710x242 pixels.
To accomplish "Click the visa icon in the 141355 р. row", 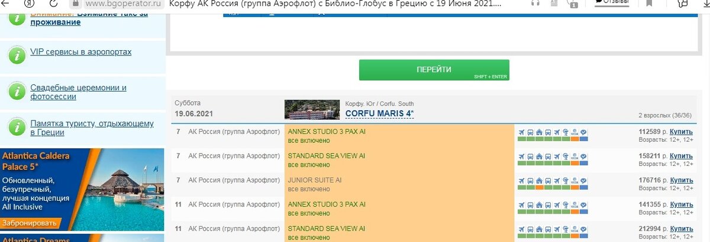I will (575, 205).
